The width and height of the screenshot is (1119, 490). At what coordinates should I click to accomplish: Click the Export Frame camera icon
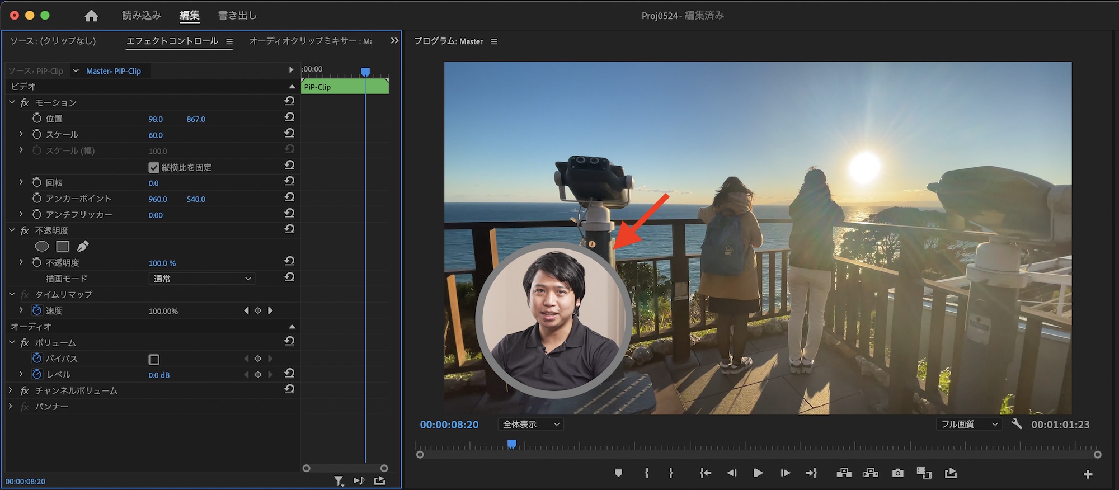[x=897, y=473]
